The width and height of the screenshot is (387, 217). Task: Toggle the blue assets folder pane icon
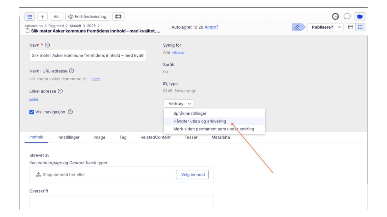point(360,17)
